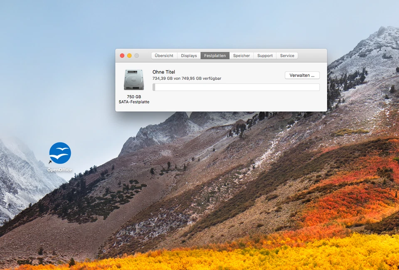
Task: Open the Displays tab
Action: point(189,55)
